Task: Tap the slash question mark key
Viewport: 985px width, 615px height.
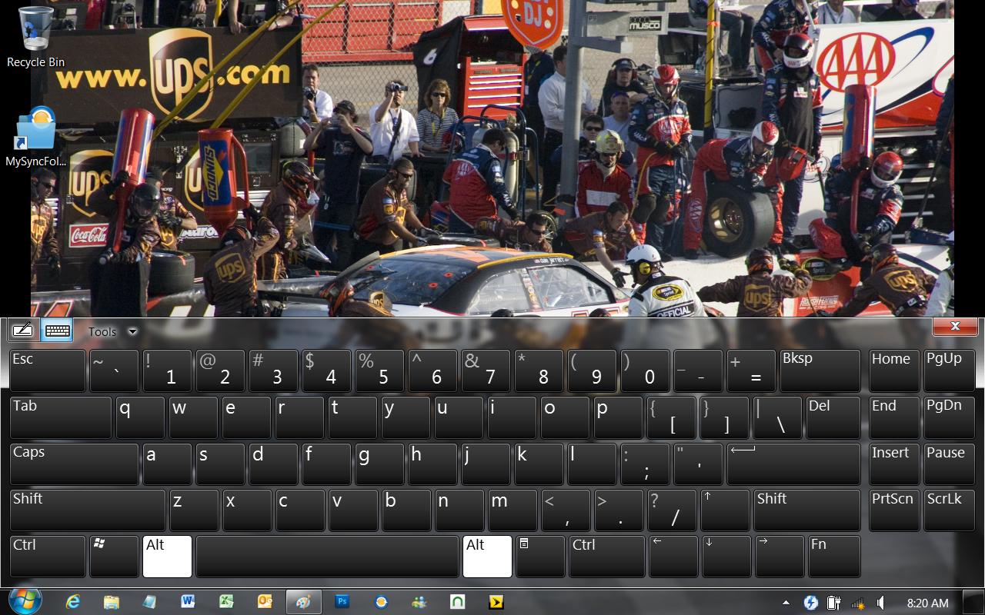Action: (x=672, y=510)
